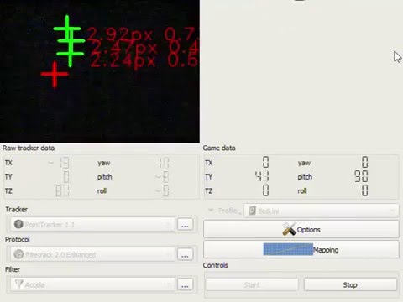This screenshot has height=302, width=403.
Task: Click the Raw tracker data roll value
Action: click(162, 191)
